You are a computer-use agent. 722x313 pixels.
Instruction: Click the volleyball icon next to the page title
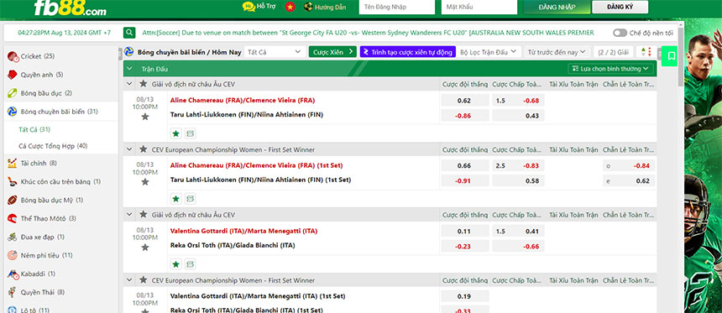(x=129, y=52)
